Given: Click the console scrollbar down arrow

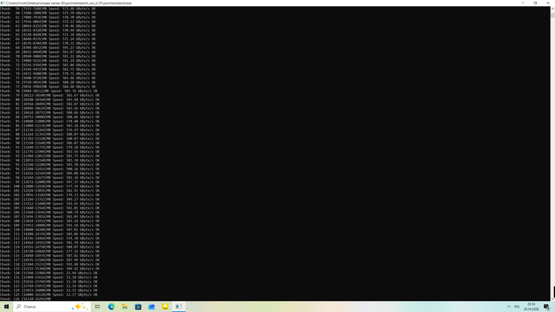Looking at the screenshot, I should point(553,299).
